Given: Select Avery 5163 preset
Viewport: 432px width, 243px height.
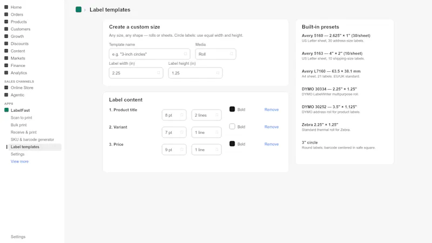Looking at the screenshot, I should click(333, 56).
